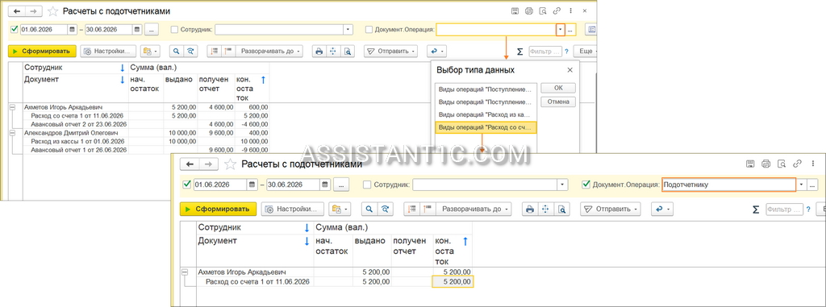Click Отмена in Выбор типа данных dialog

coord(558,102)
